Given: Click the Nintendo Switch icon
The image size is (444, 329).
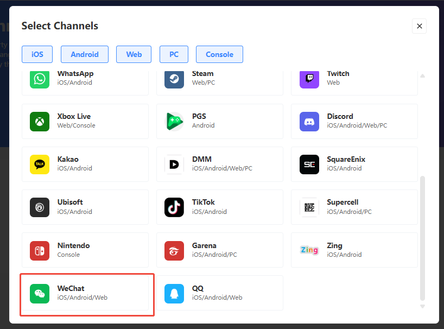Looking at the screenshot, I should pos(40,250).
